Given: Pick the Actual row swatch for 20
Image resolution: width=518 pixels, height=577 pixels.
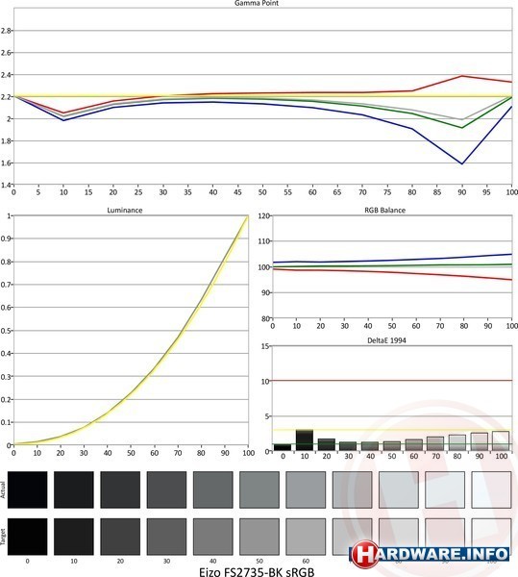Looking at the screenshot, I should (x=120, y=489).
